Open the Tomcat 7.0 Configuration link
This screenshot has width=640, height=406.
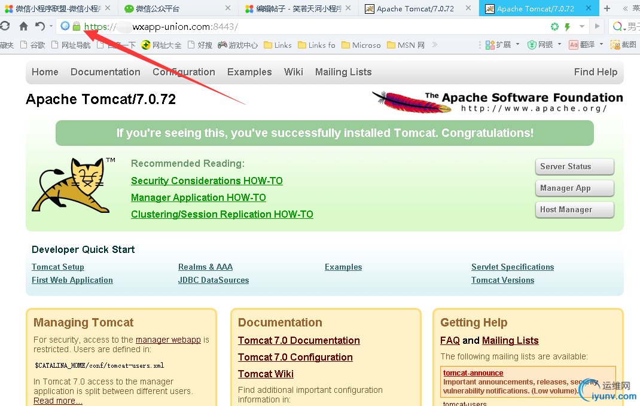pos(295,357)
